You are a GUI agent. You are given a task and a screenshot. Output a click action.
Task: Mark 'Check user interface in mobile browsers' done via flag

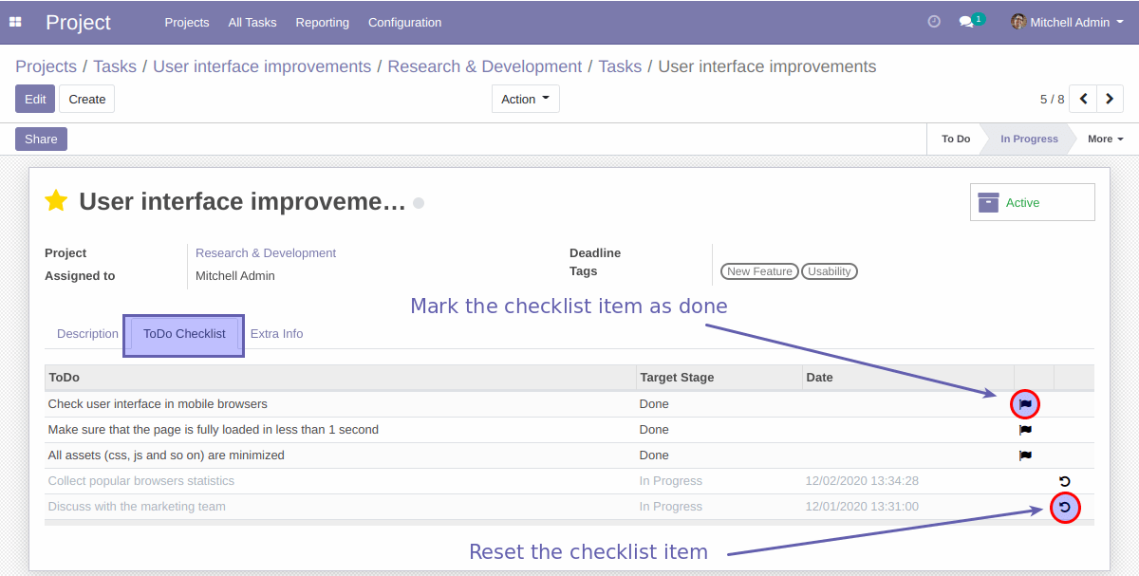[x=1025, y=403]
